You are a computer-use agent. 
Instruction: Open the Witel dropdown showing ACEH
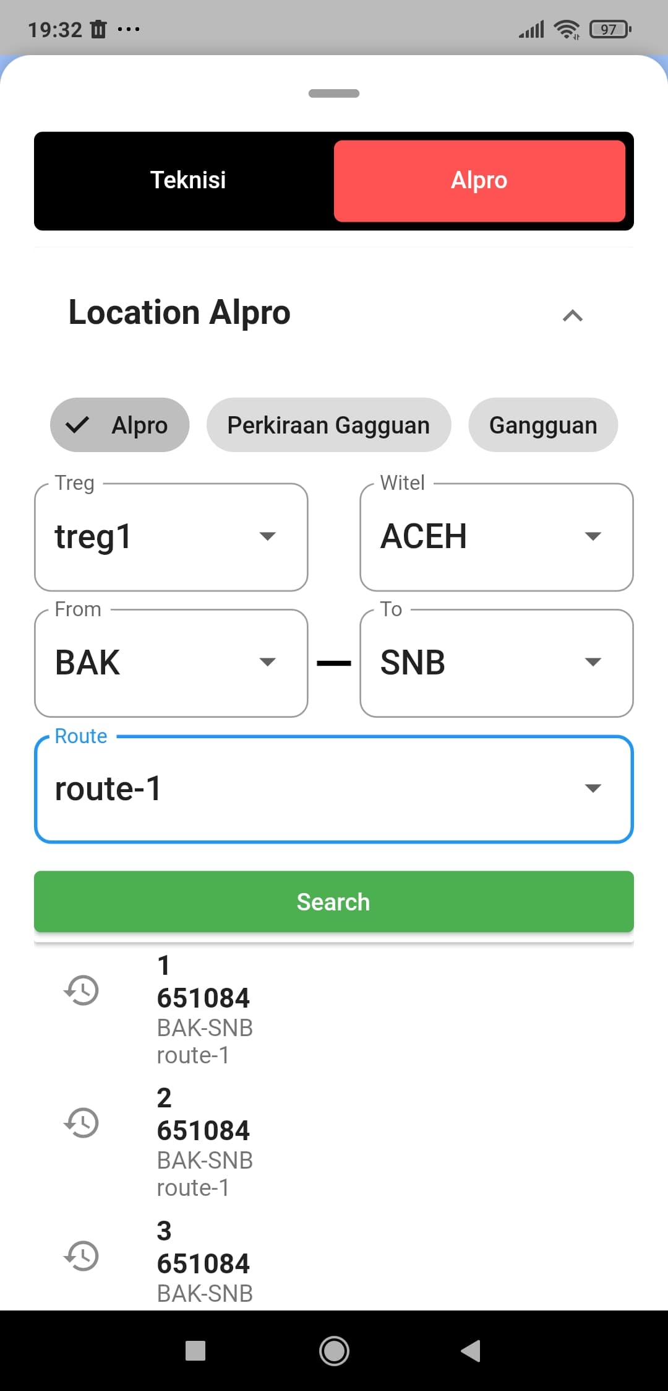tap(497, 537)
